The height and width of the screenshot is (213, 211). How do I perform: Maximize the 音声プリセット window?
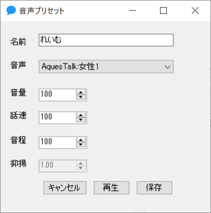point(163,11)
